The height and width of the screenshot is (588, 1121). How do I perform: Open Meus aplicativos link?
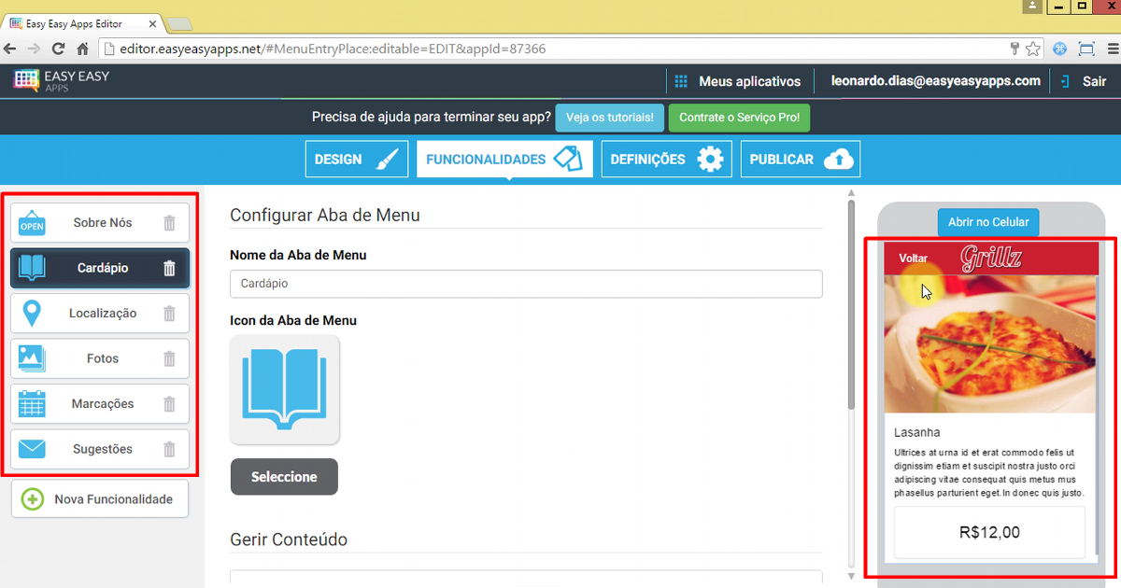[x=738, y=81]
